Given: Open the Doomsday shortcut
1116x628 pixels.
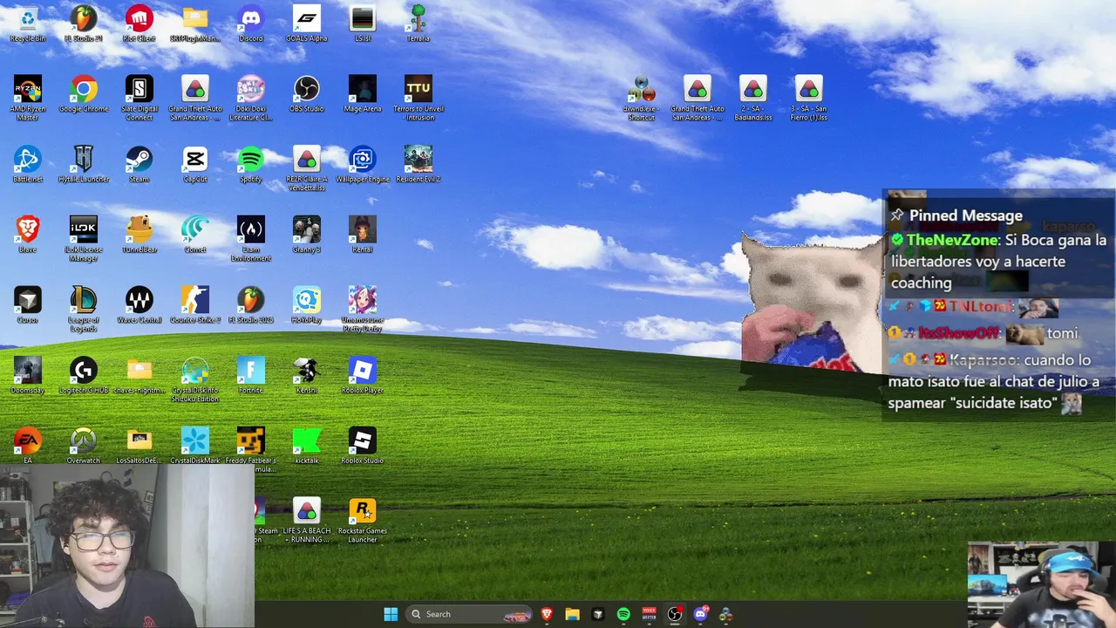Looking at the screenshot, I should [x=28, y=375].
